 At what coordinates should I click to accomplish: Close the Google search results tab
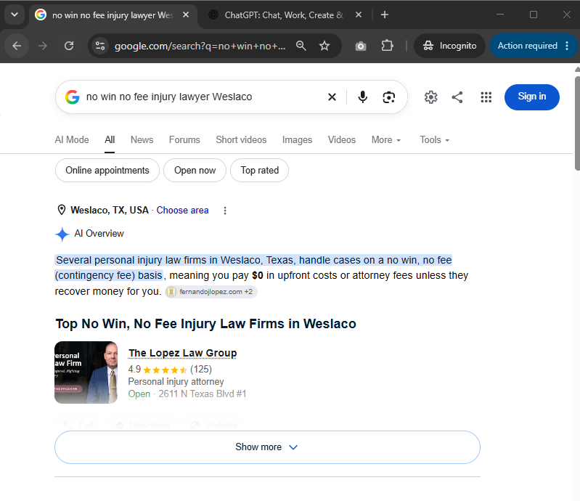[186, 15]
